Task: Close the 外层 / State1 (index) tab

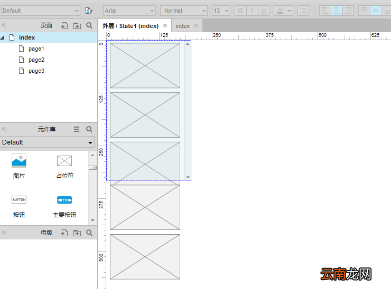Action: click(x=165, y=26)
